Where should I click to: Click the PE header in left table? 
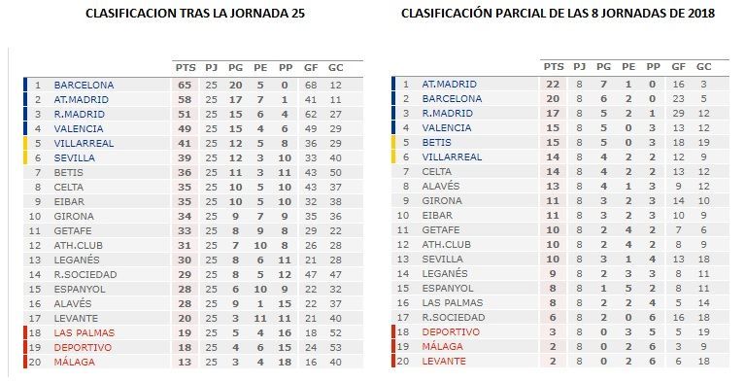pos(260,68)
